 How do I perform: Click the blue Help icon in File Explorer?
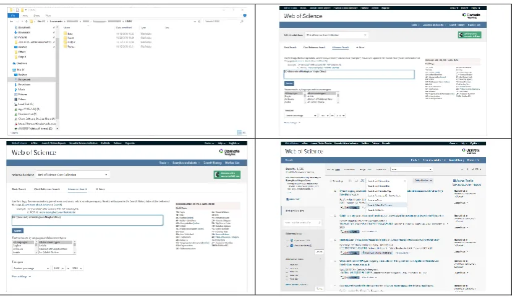point(245,15)
